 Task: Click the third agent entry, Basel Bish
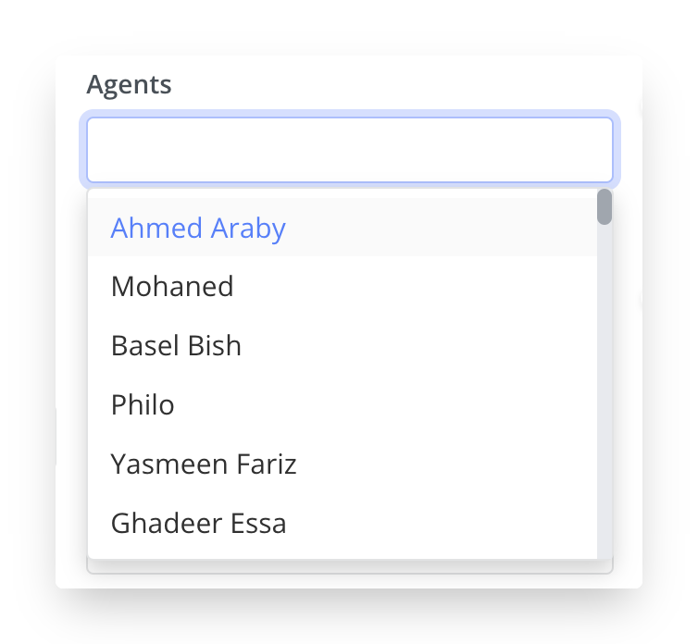(176, 346)
